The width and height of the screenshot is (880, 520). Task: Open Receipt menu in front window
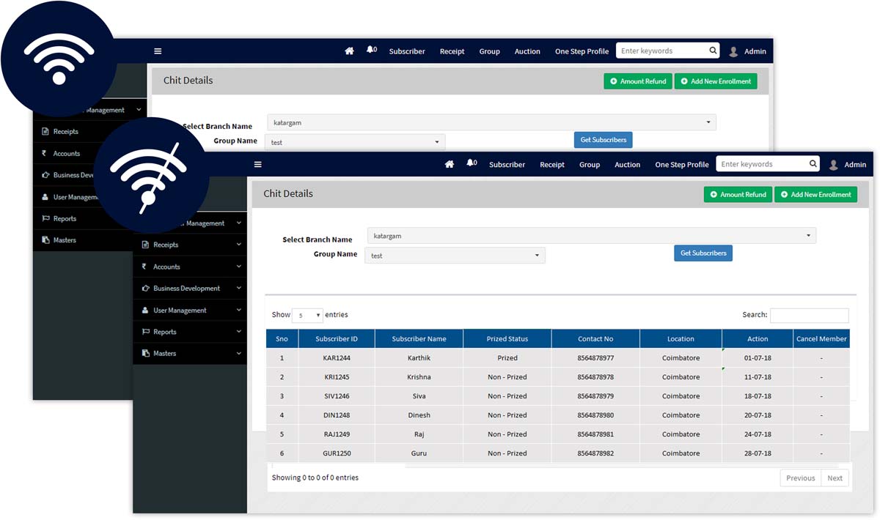(x=552, y=165)
